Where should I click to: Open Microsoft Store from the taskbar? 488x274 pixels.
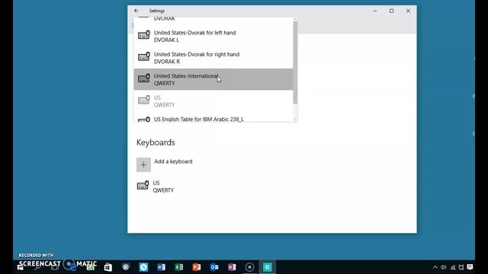(108, 267)
